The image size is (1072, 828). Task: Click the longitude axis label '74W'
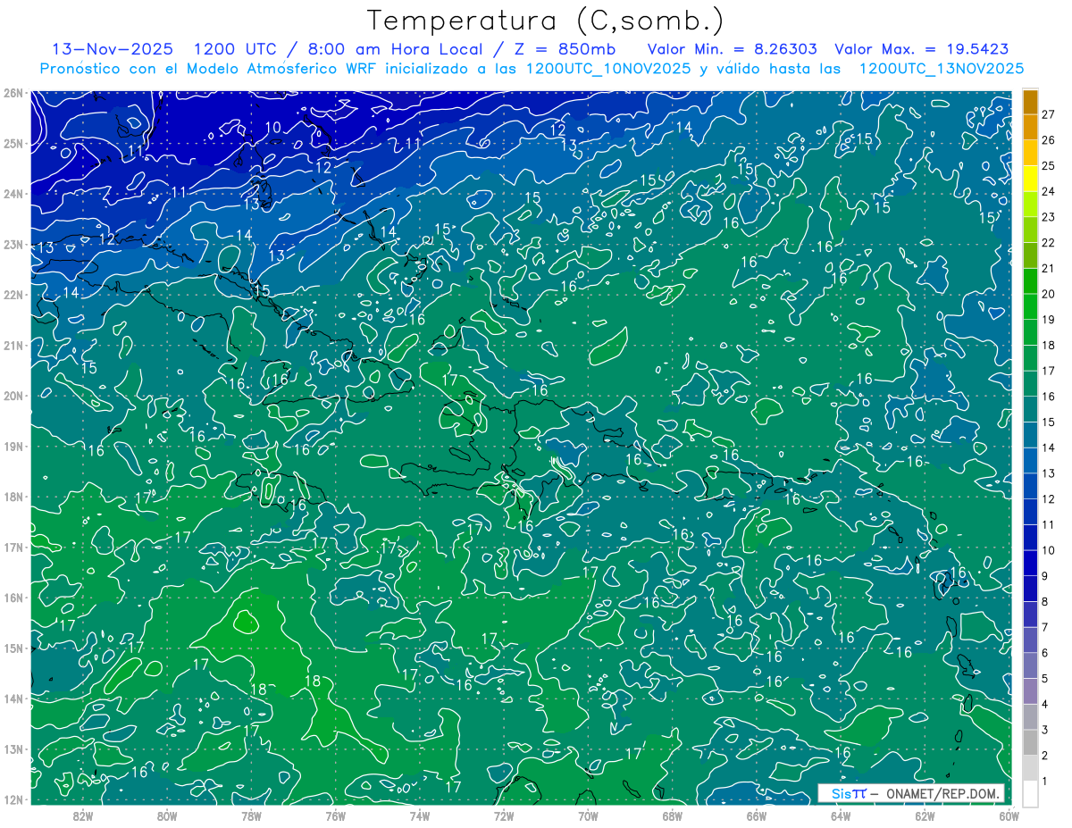419,815
